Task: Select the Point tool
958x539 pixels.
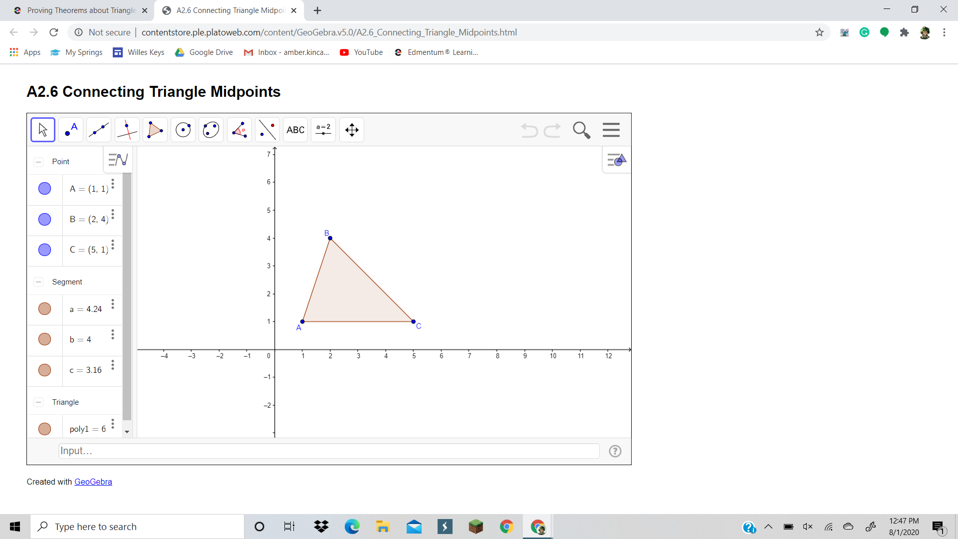Action: click(70, 129)
